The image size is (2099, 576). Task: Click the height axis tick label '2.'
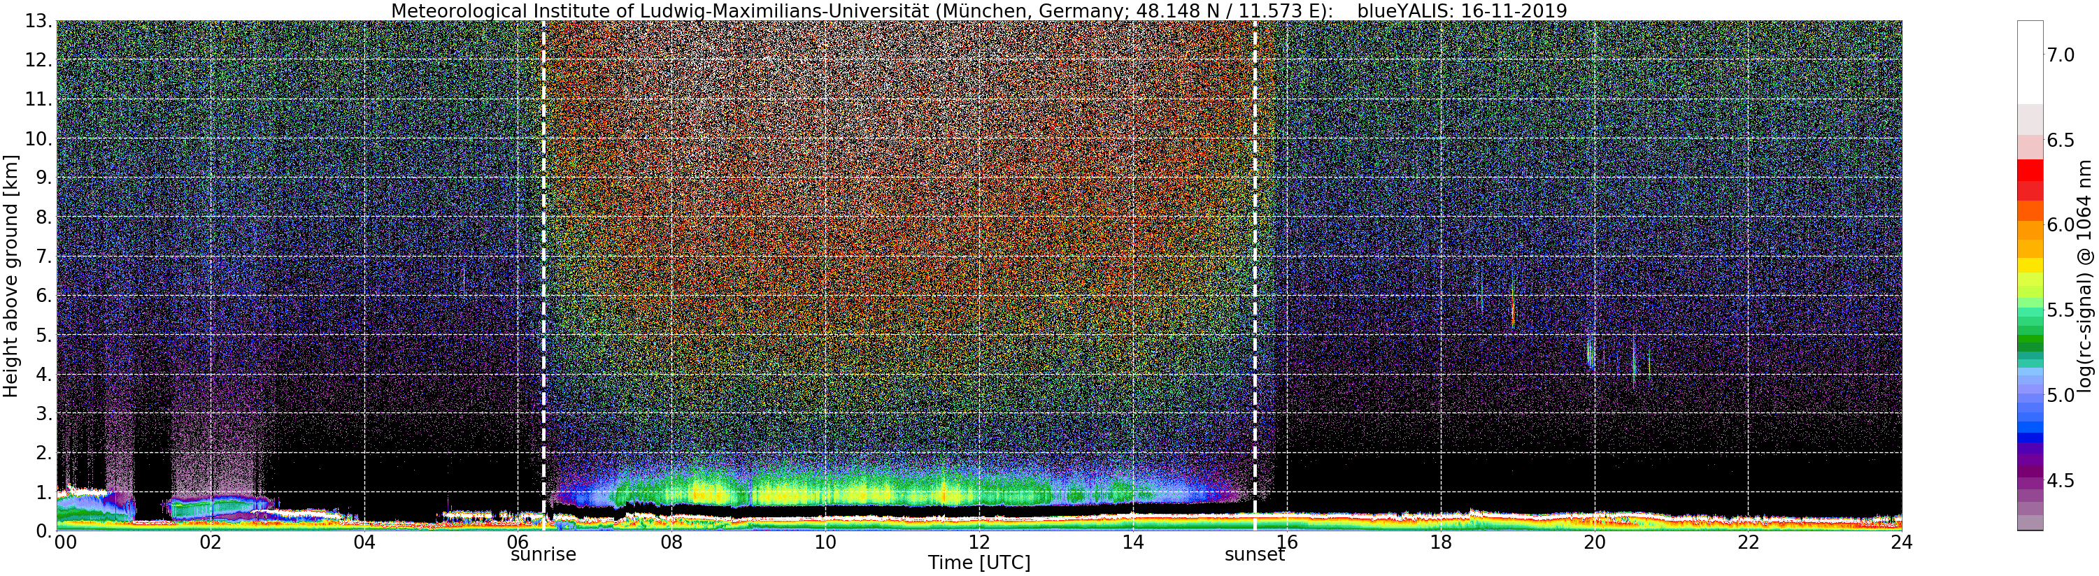[x=45, y=452]
